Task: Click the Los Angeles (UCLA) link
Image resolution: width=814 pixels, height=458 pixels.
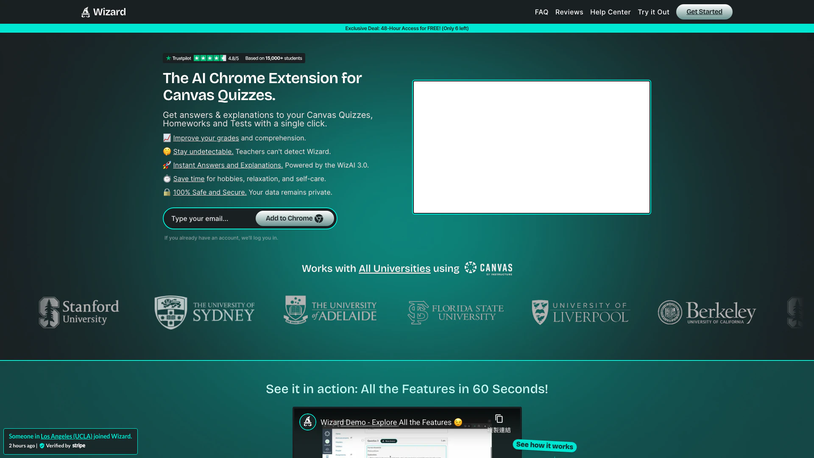Action: click(67, 436)
